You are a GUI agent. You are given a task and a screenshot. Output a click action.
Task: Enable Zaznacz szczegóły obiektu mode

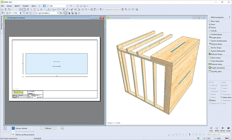coord(25,131)
